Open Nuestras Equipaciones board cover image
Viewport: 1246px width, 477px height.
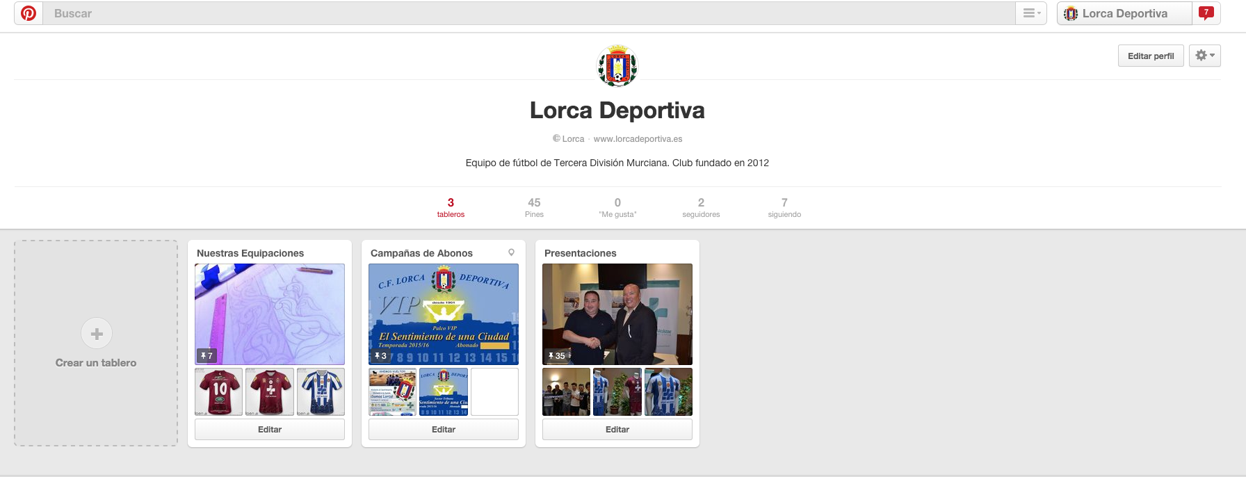tap(270, 314)
